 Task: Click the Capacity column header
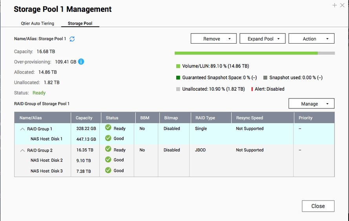coord(86,118)
